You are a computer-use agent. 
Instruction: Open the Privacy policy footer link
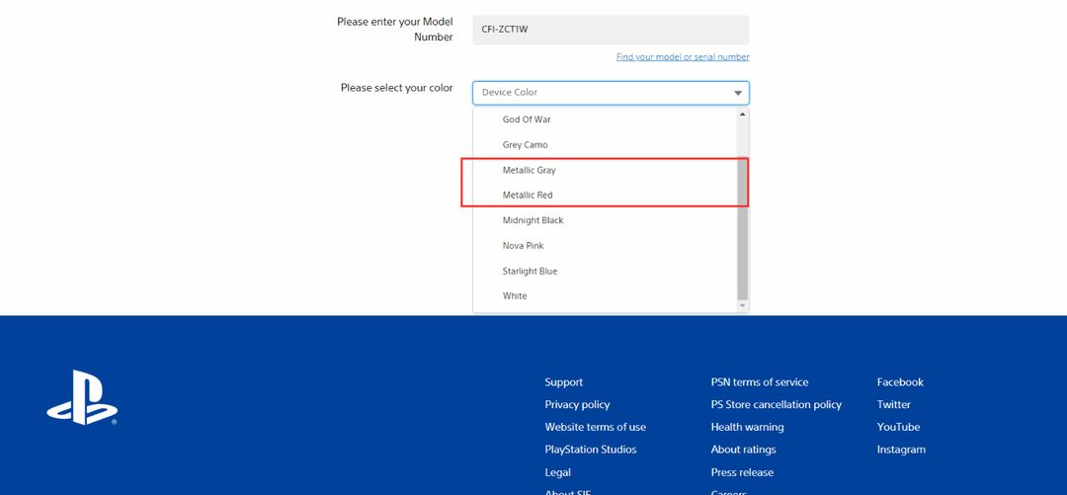click(x=577, y=404)
